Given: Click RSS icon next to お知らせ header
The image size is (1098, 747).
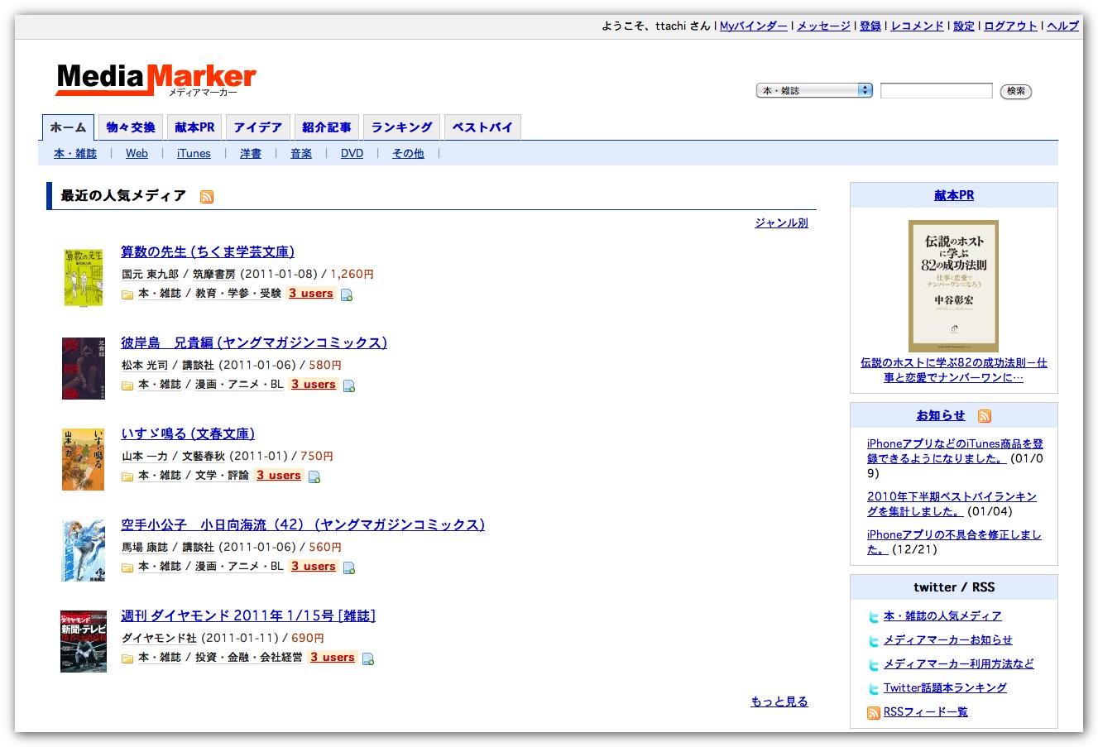Looking at the screenshot, I should (x=984, y=416).
